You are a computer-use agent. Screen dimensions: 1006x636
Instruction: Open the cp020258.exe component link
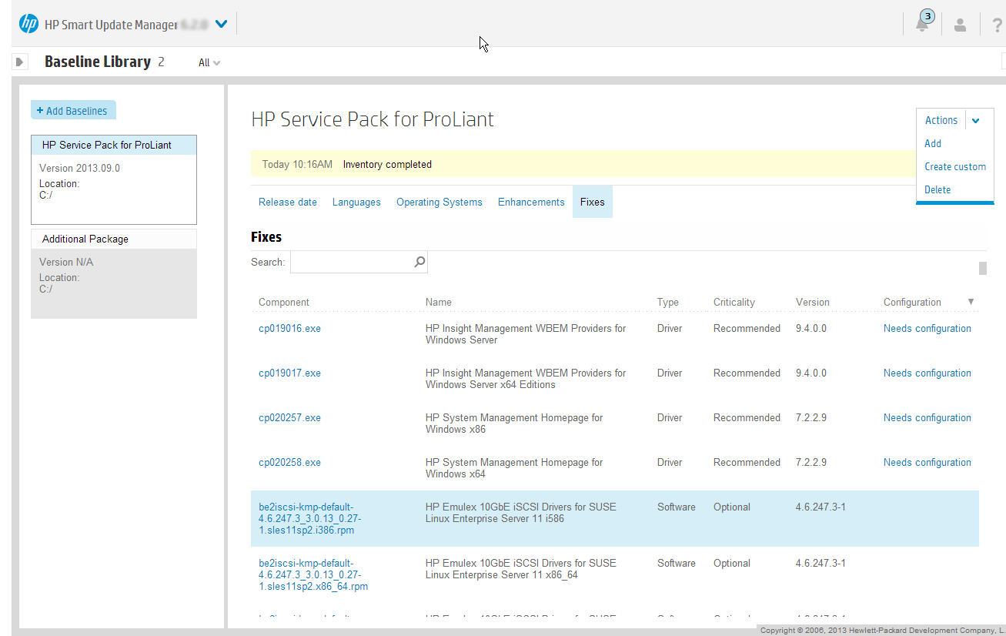(289, 462)
